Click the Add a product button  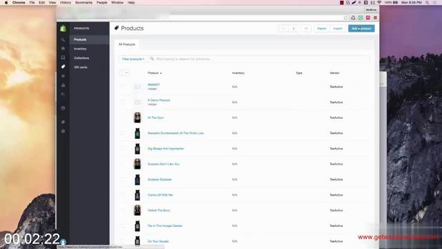pos(361,28)
